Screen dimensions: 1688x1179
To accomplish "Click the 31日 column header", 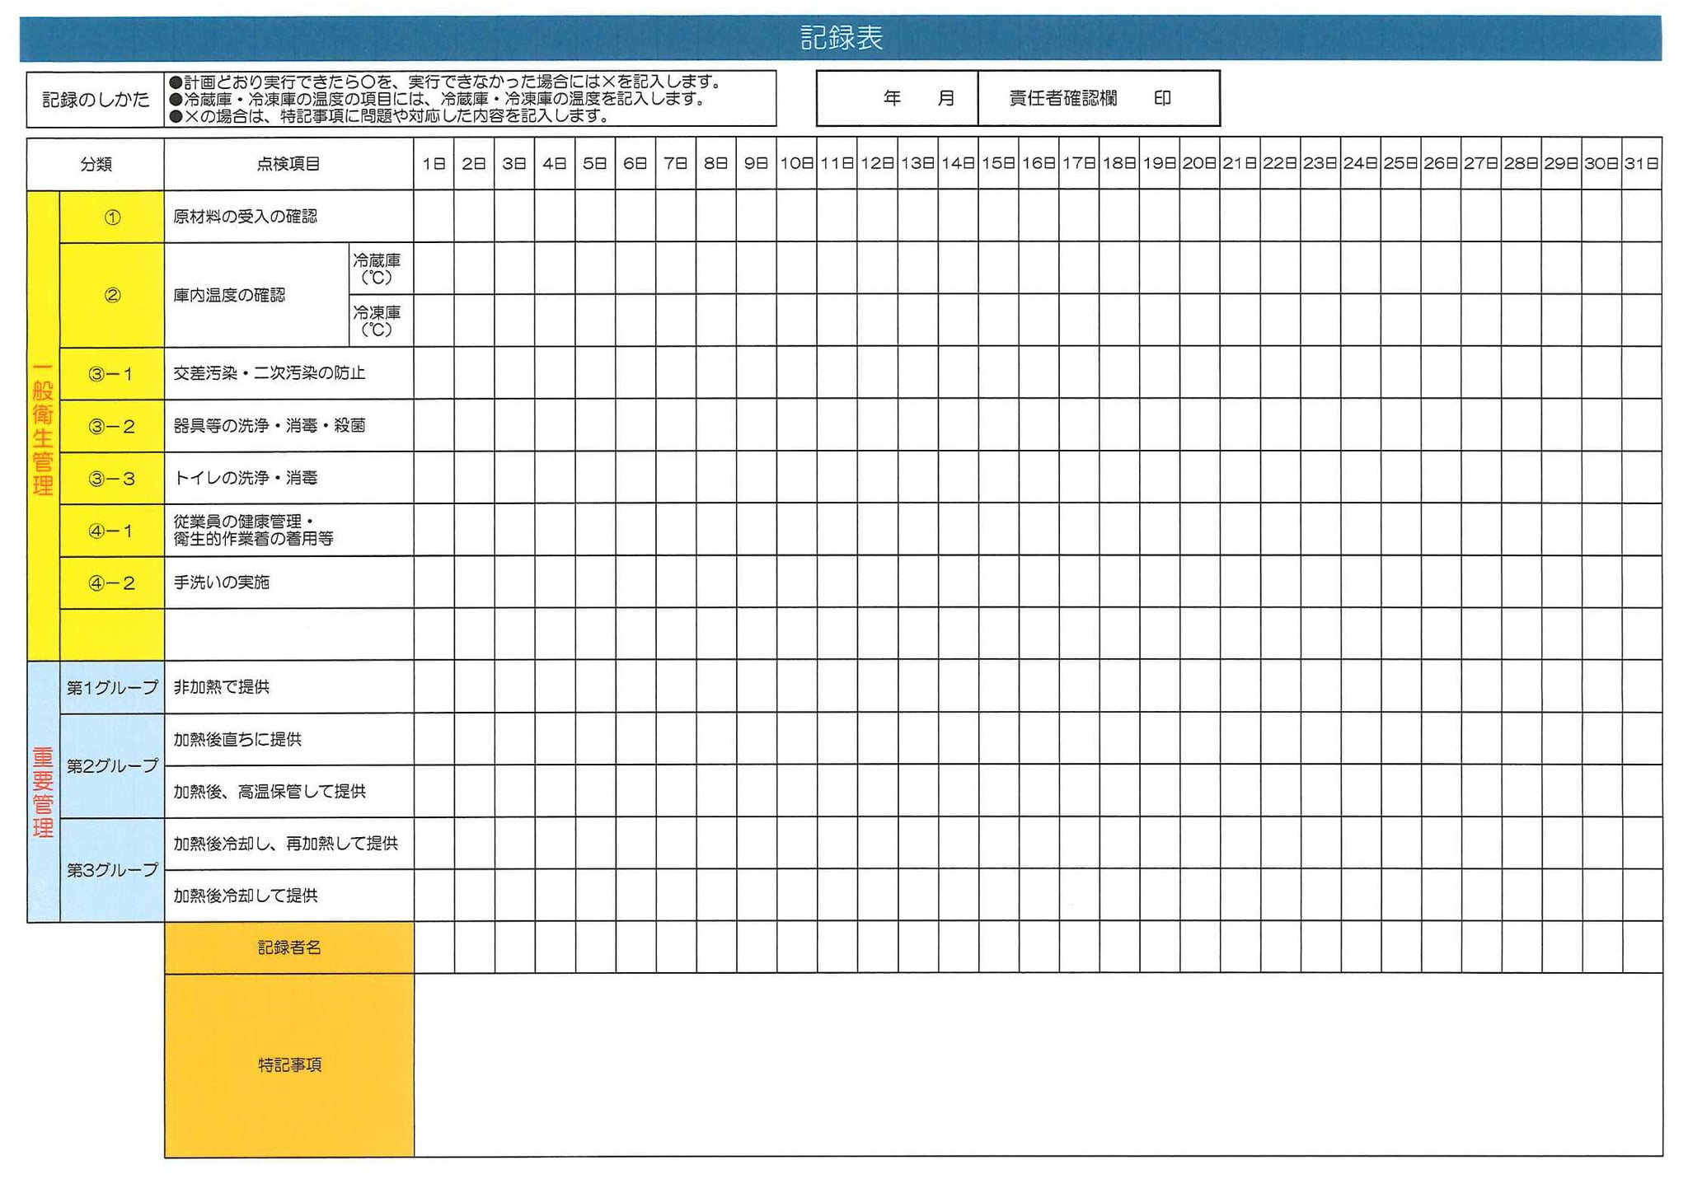I will (x=1642, y=164).
